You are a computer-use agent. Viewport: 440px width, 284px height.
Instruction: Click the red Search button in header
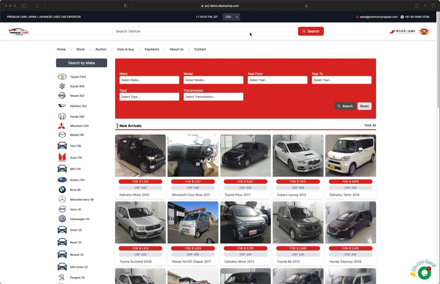click(x=311, y=31)
